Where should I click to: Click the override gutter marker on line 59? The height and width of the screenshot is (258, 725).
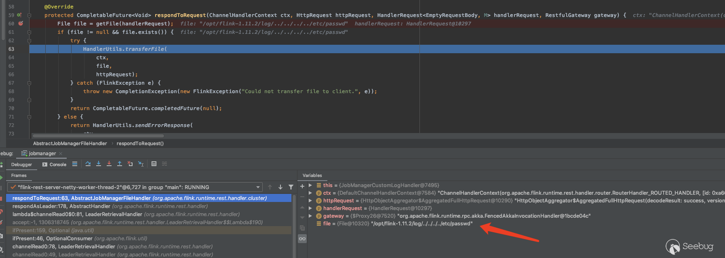coord(19,15)
